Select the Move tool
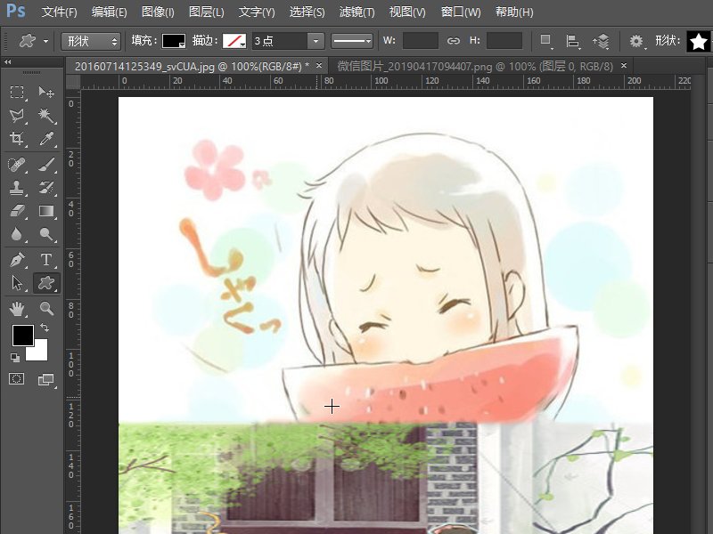713x534 pixels. coord(46,93)
